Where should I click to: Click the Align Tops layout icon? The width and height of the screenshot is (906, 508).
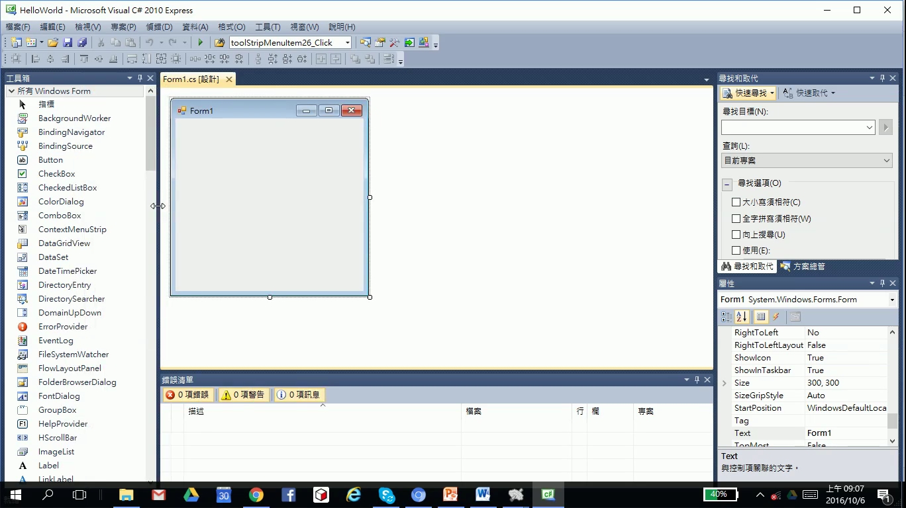84,59
